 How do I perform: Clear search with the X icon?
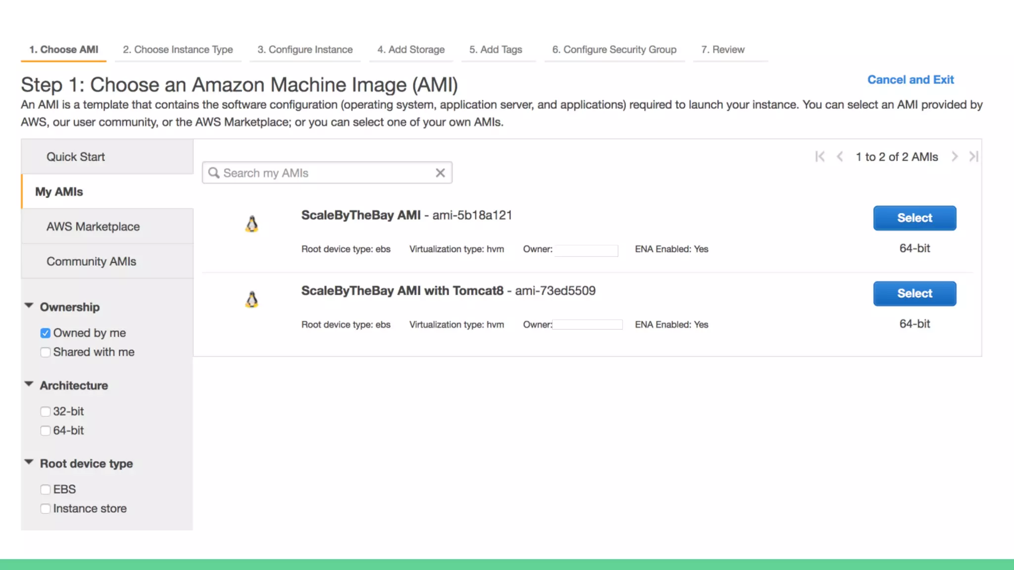click(440, 173)
